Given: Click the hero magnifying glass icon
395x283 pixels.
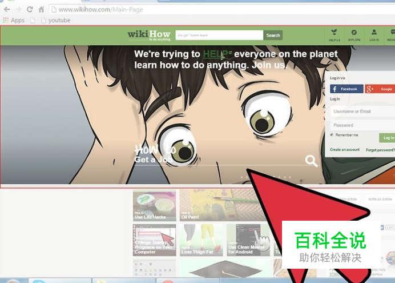Looking at the screenshot, I should pyautogui.click(x=311, y=161).
